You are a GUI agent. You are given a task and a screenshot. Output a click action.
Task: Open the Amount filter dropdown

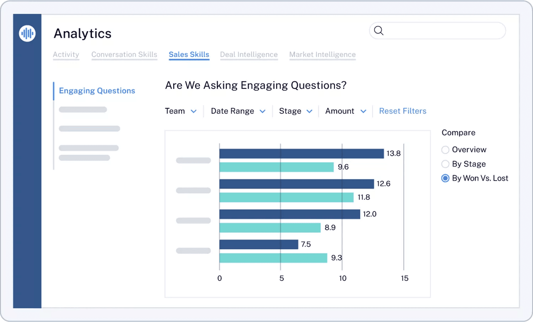(x=345, y=111)
